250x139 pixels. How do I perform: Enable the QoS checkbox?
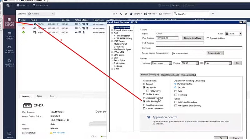(176, 91)
